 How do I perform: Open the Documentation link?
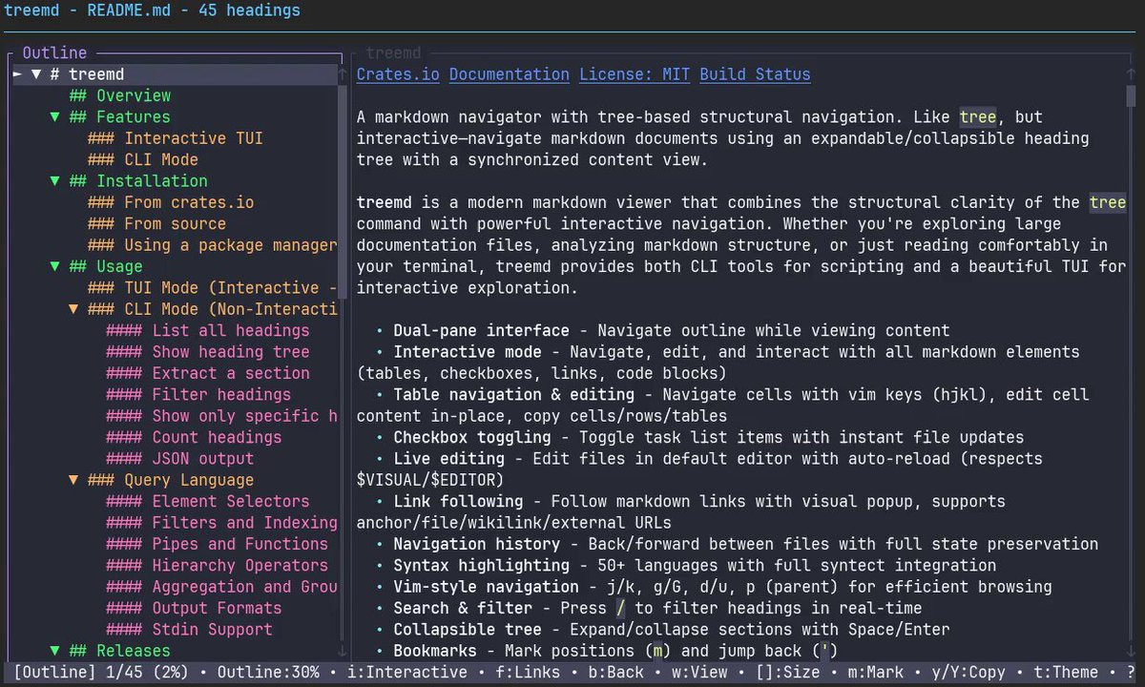(x=510, y=74)
